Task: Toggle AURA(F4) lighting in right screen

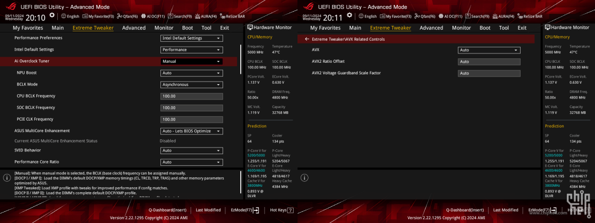Action: click(504, 17)
